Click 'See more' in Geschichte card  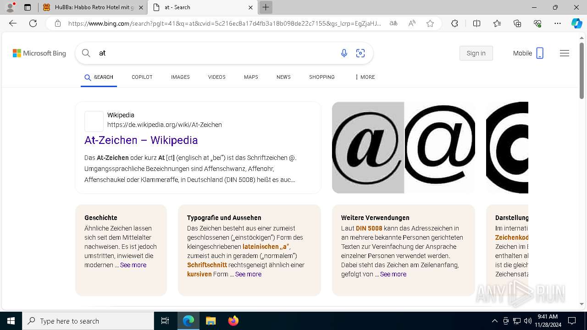click(x=133, y=265)
